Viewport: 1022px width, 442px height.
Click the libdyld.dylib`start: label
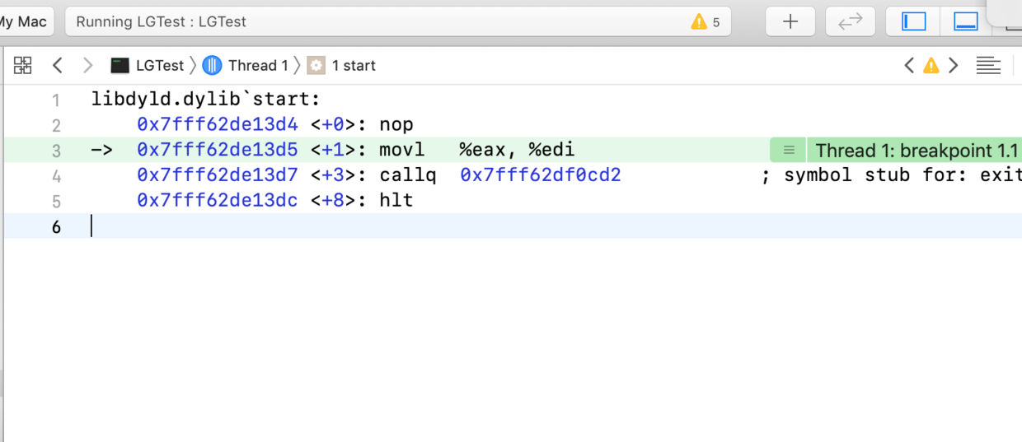point(205,100)
